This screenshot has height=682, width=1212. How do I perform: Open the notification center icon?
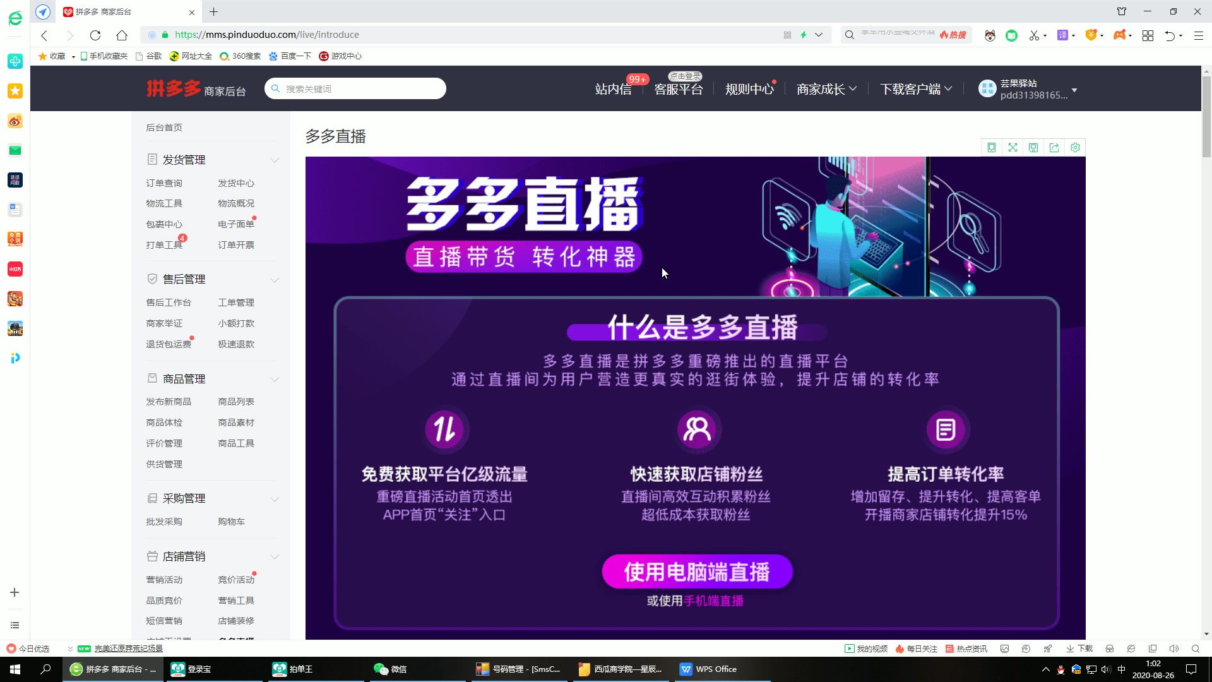tap(1191, 669)
